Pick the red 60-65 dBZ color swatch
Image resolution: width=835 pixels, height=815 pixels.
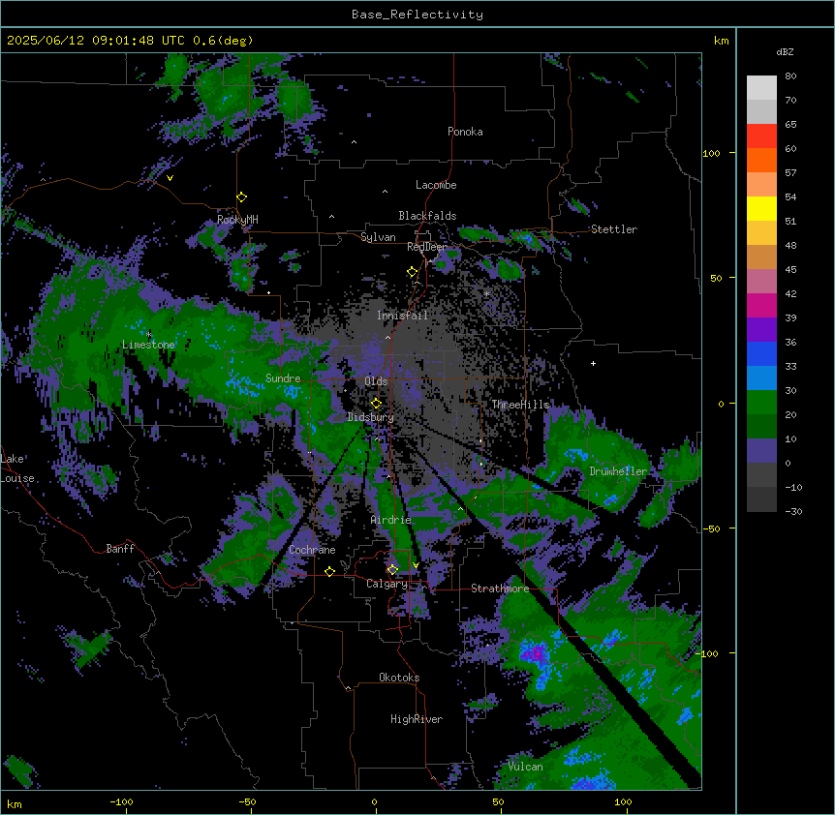click(761, 136)
